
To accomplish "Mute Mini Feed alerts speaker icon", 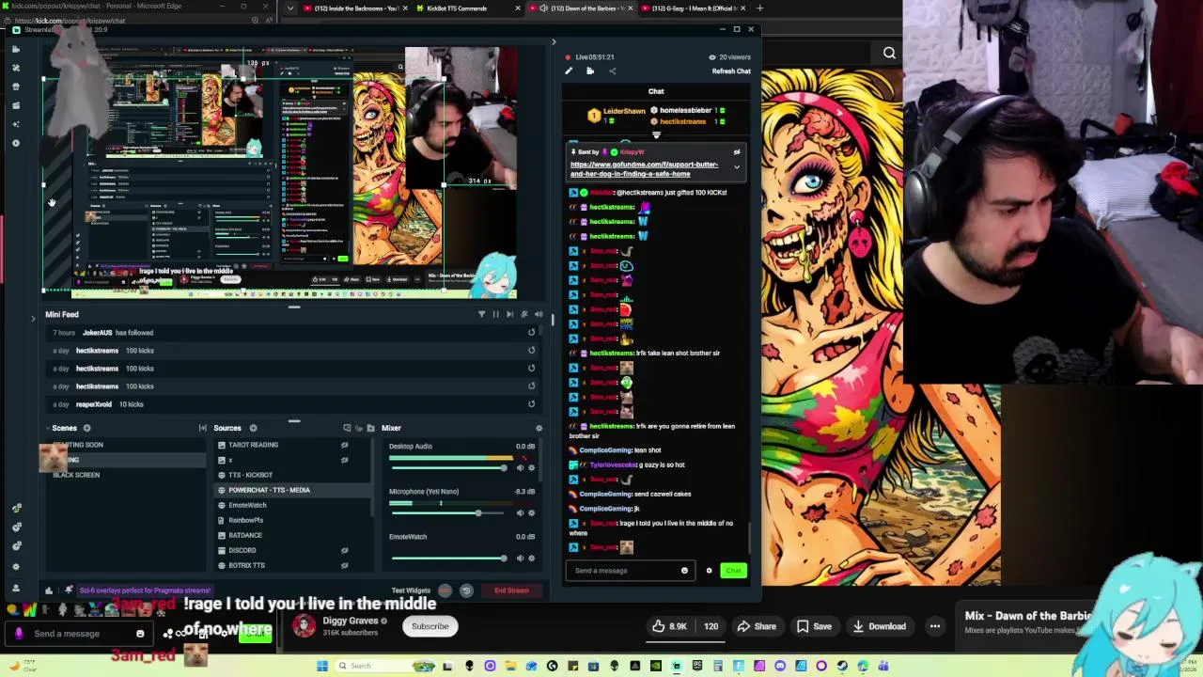I will pyautogui.click(x=539, y=314).
